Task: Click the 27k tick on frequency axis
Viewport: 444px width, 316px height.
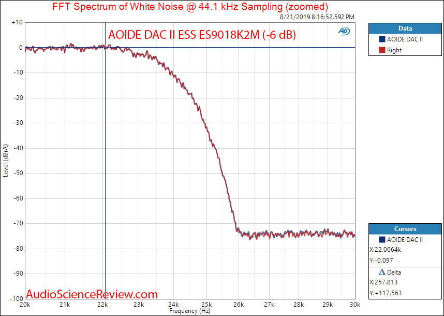Action: (269, 305)
